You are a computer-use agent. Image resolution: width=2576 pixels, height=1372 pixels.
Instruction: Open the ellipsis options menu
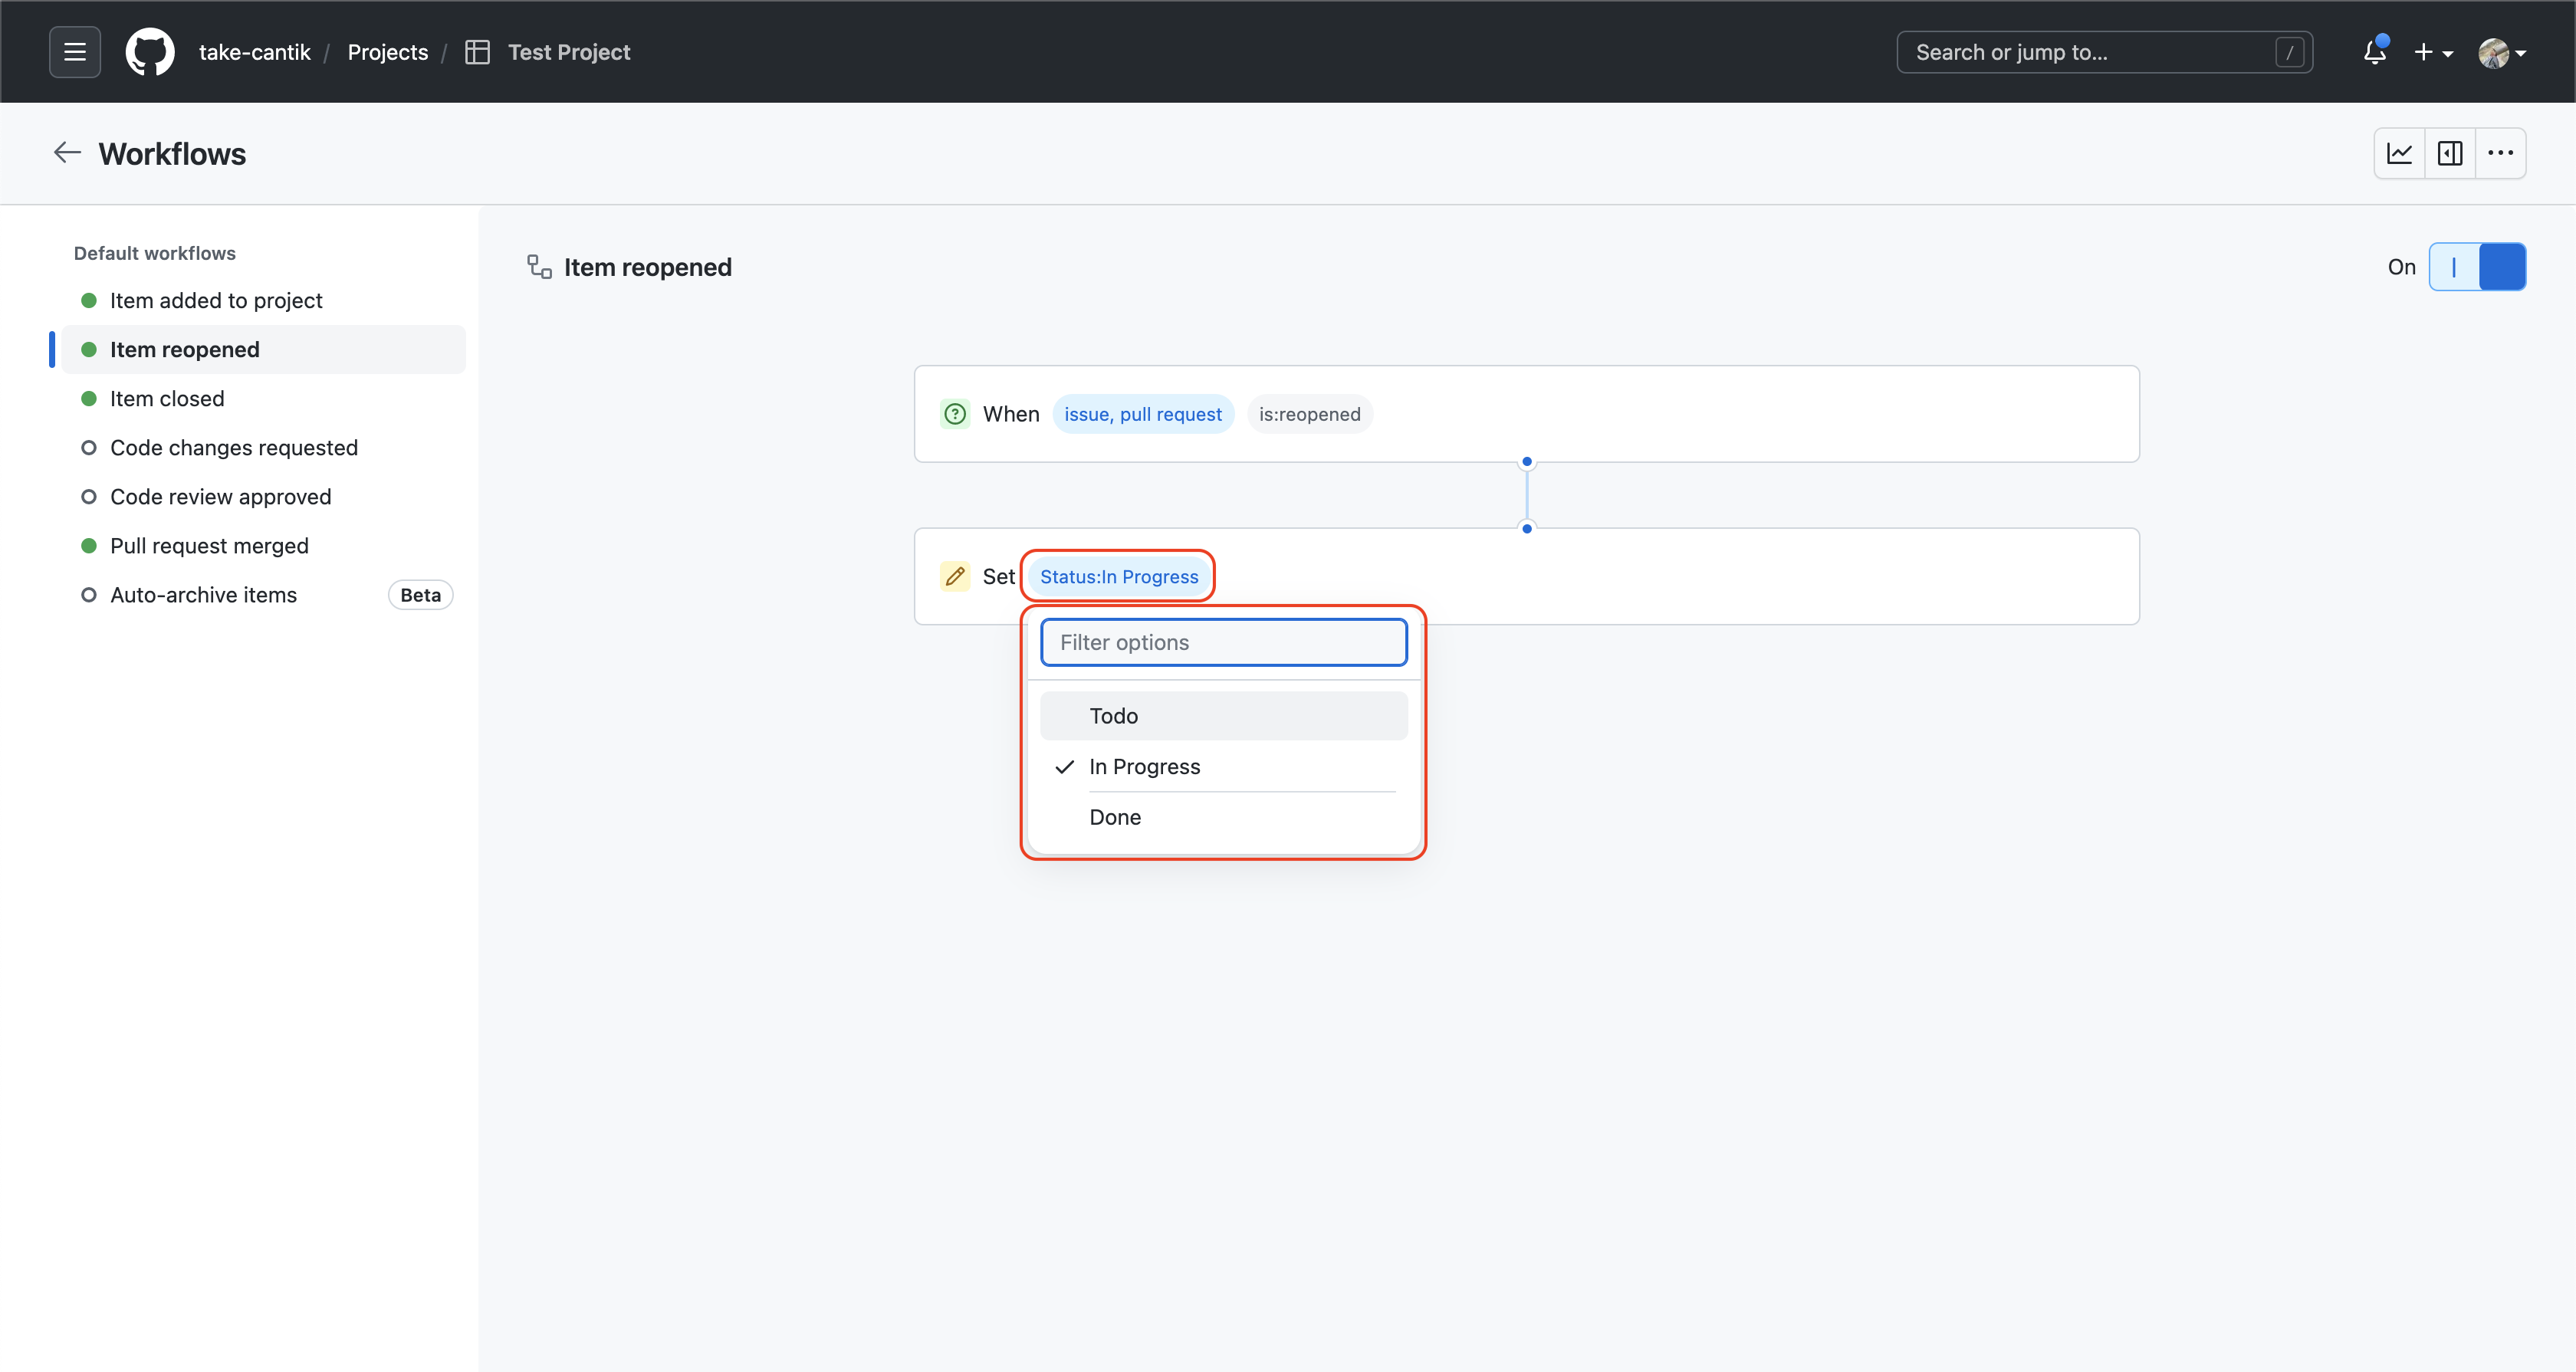point(2500,153)
